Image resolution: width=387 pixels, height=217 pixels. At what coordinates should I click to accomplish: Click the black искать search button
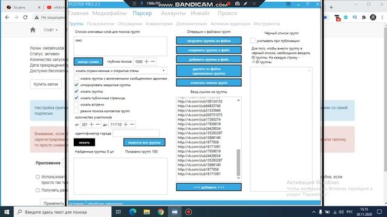point(85,142)
